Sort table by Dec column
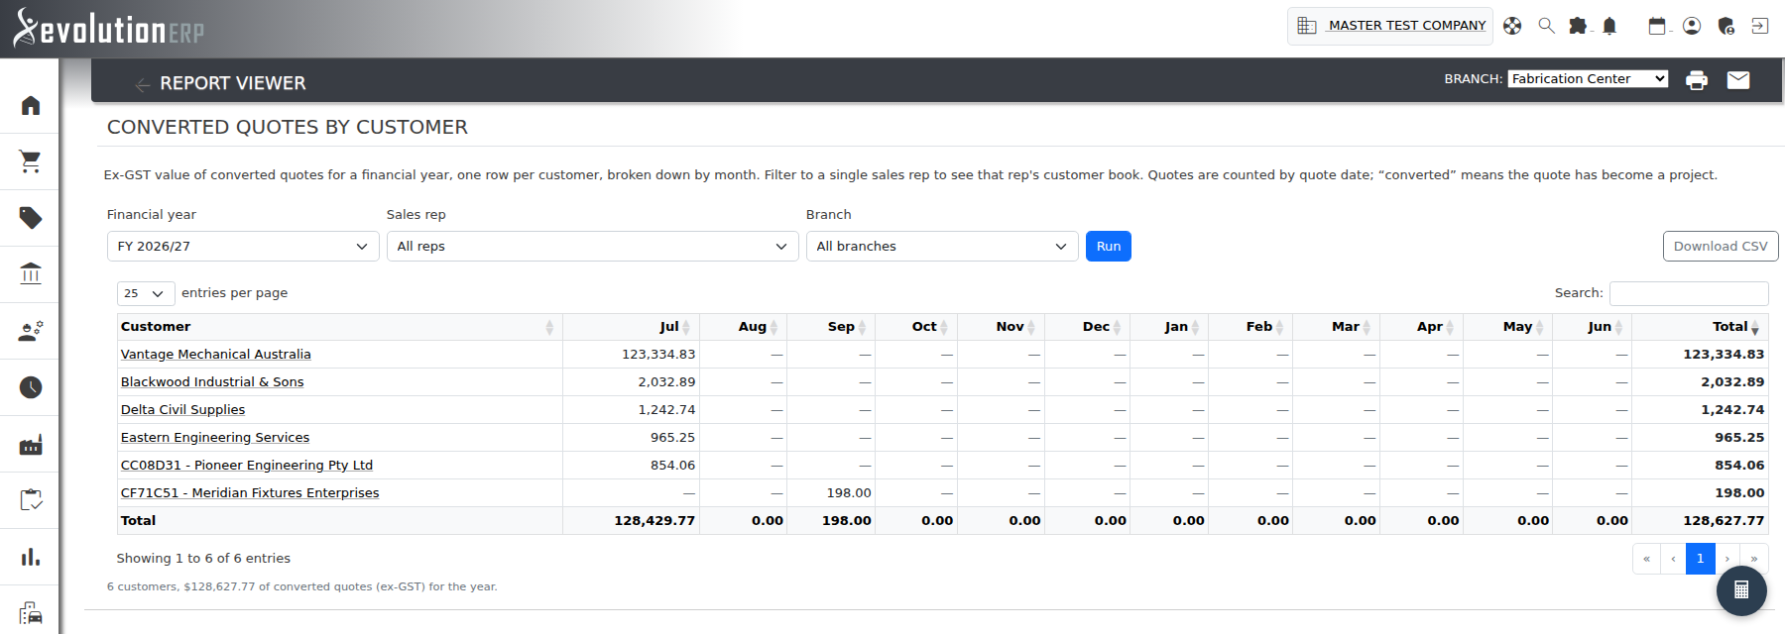1785x634 pixels. [1088, 327]
